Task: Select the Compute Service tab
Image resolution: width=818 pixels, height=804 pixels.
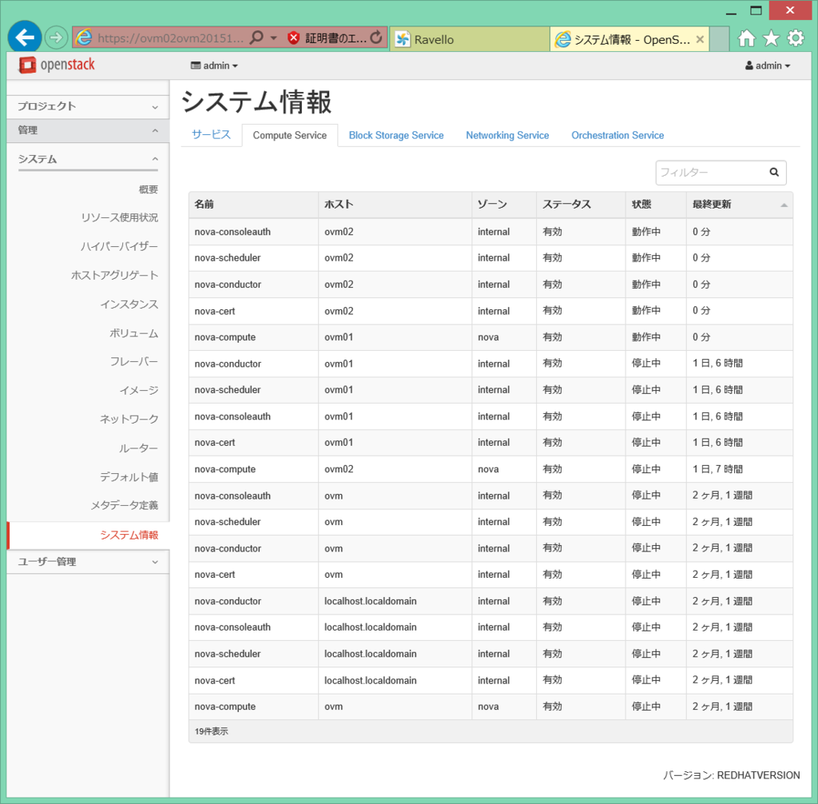Action: click(289, 135)
